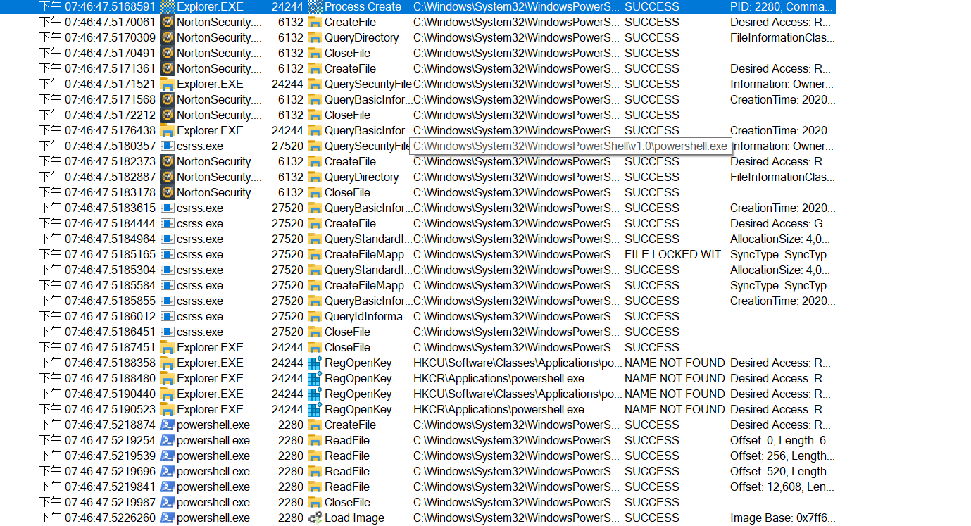Click 'Image Base: 0x7ff6...' detail cell

pyautogui.click(x=782, y=518)
